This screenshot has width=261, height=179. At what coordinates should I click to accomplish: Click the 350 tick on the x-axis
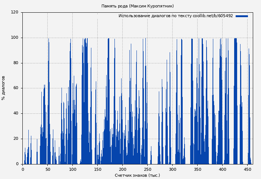coord(198,169)
